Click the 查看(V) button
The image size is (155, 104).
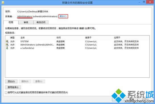[x=39, y=81]
